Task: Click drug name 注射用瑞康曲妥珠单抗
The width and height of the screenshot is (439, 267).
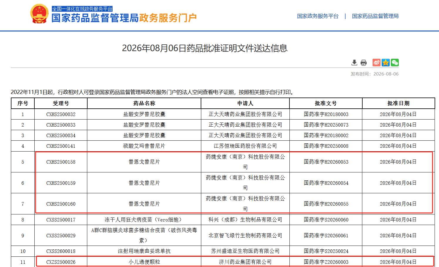Action: [144, 251]
